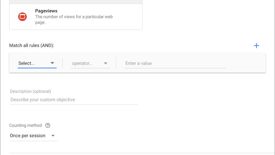
Task: Click the operator... placeholder text
Action: coord(82,63)
